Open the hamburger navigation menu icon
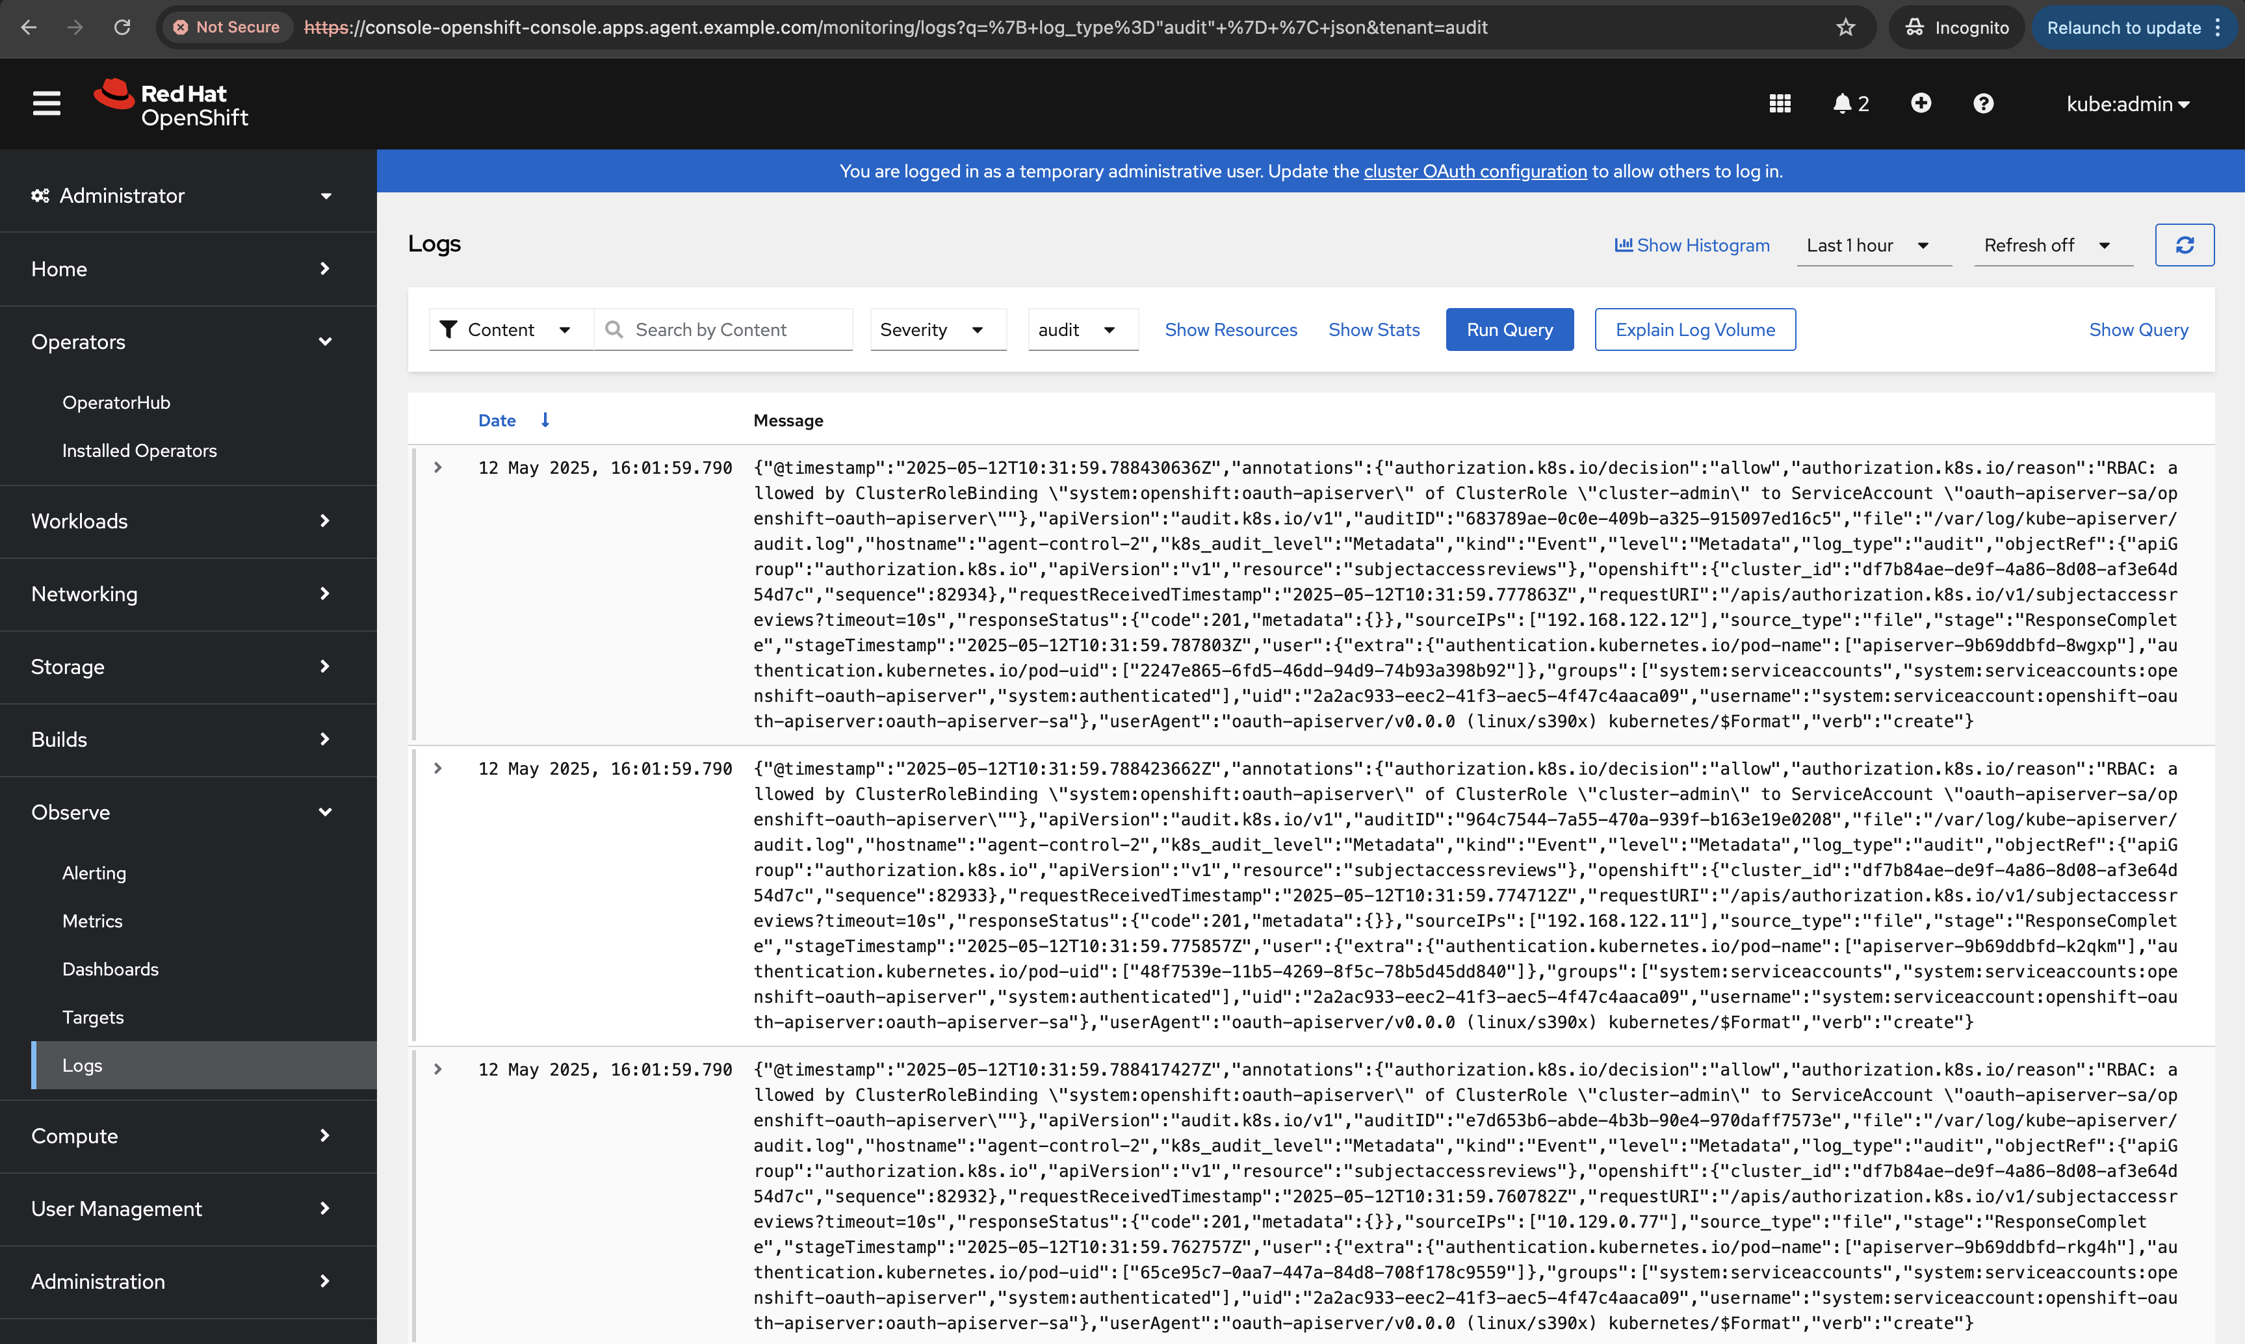 tap(46, 103)
